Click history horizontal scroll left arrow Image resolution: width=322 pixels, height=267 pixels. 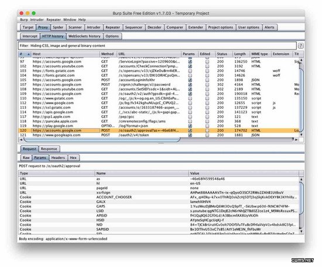[21, 140]
